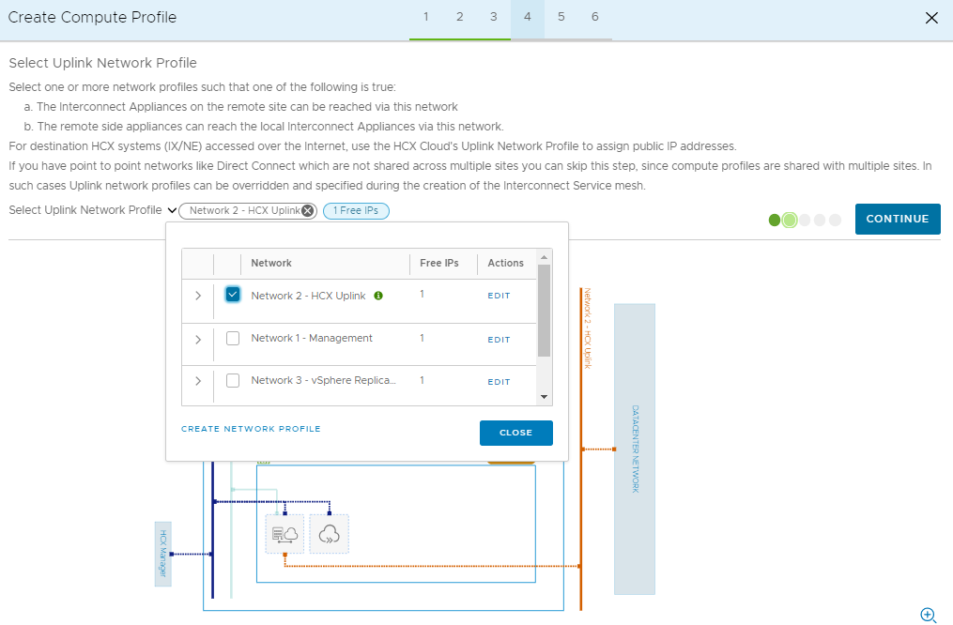This screenshot has height=625, width=953.
Task: Open Create Network Profile link
Action: (x=251, y=429)
